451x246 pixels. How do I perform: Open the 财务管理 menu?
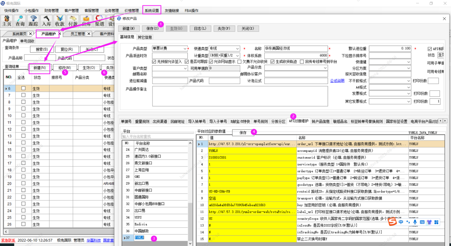click(x=52, y=10)
